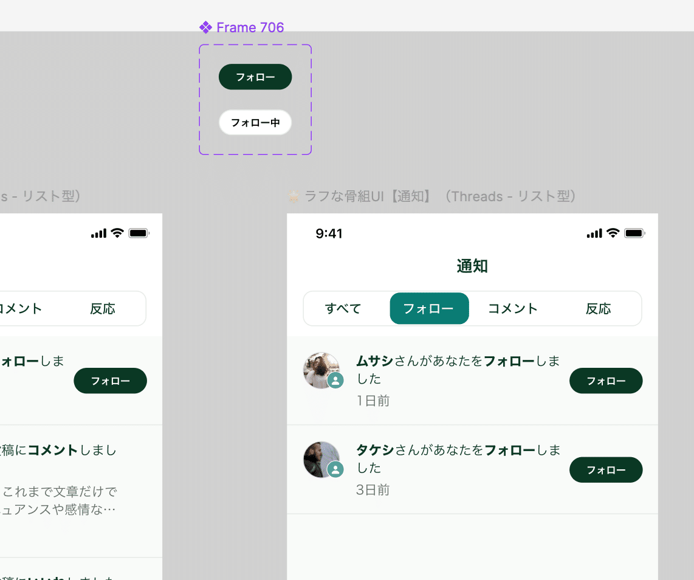Select ムサシさんがあなたをフォローしました notification text
This screenshot has height=580, width=694.
[458, 370]
